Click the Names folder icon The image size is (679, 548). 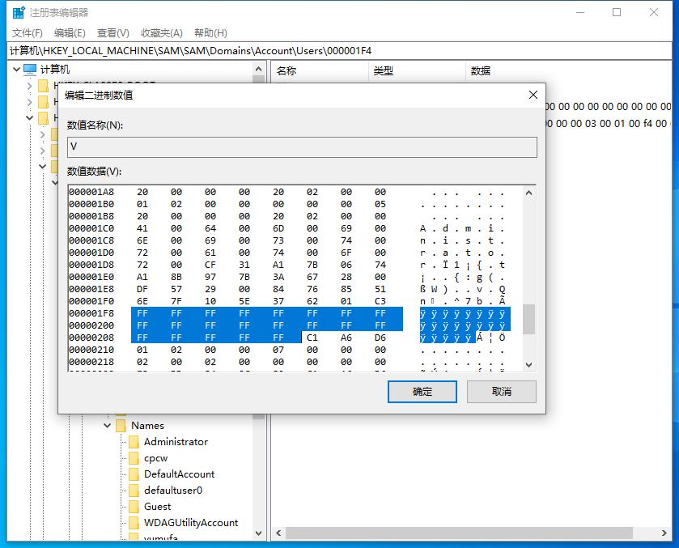[121, 426]
